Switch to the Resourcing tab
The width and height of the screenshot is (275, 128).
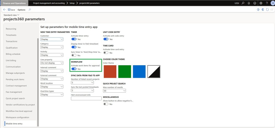(x=11, y=29)
